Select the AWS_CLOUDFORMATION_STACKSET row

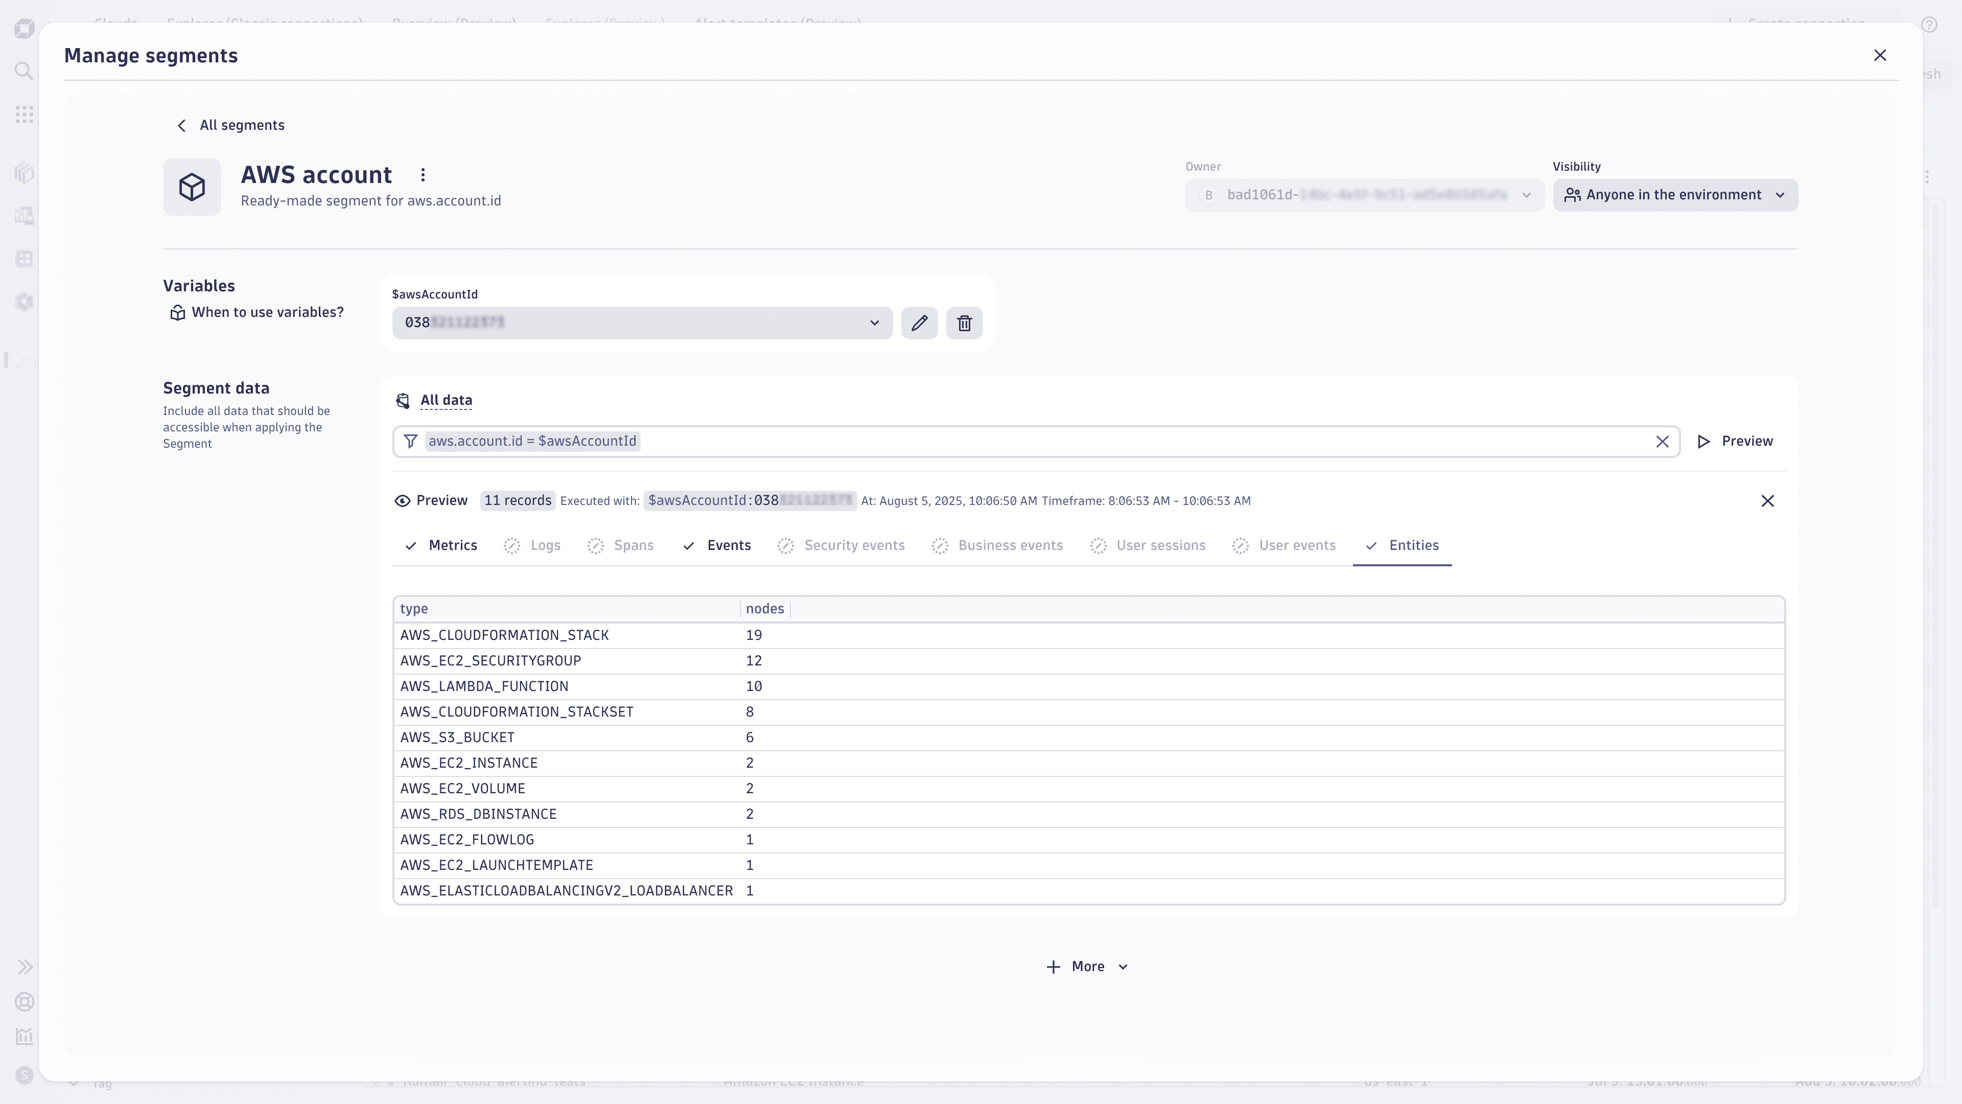[1089, 711]
